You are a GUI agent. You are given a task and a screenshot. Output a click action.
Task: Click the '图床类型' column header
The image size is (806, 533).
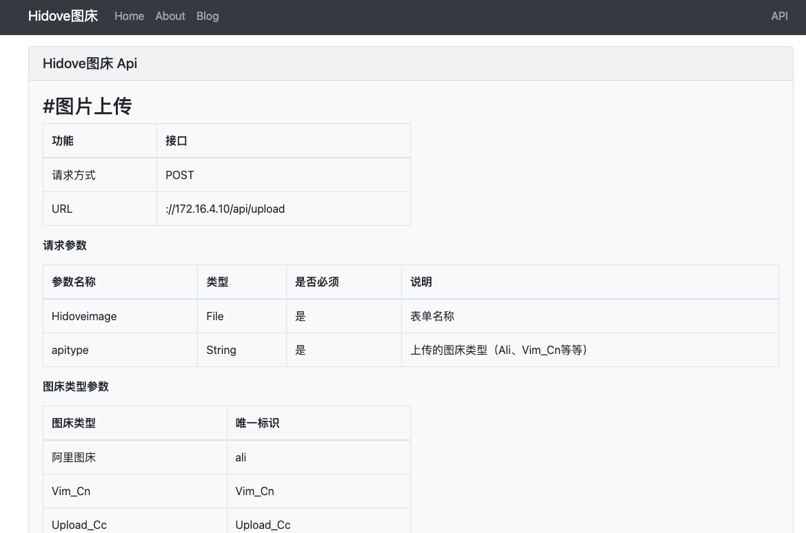[x=135, y=423]
